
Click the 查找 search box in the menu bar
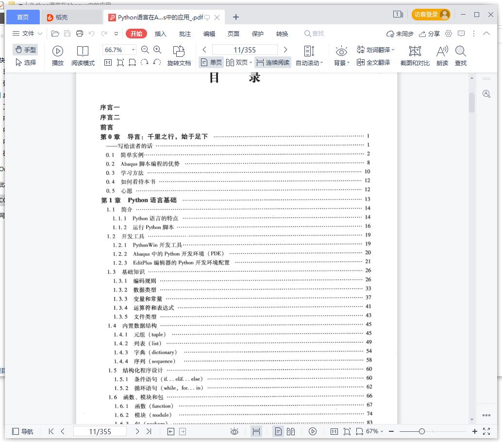point(315,34)
